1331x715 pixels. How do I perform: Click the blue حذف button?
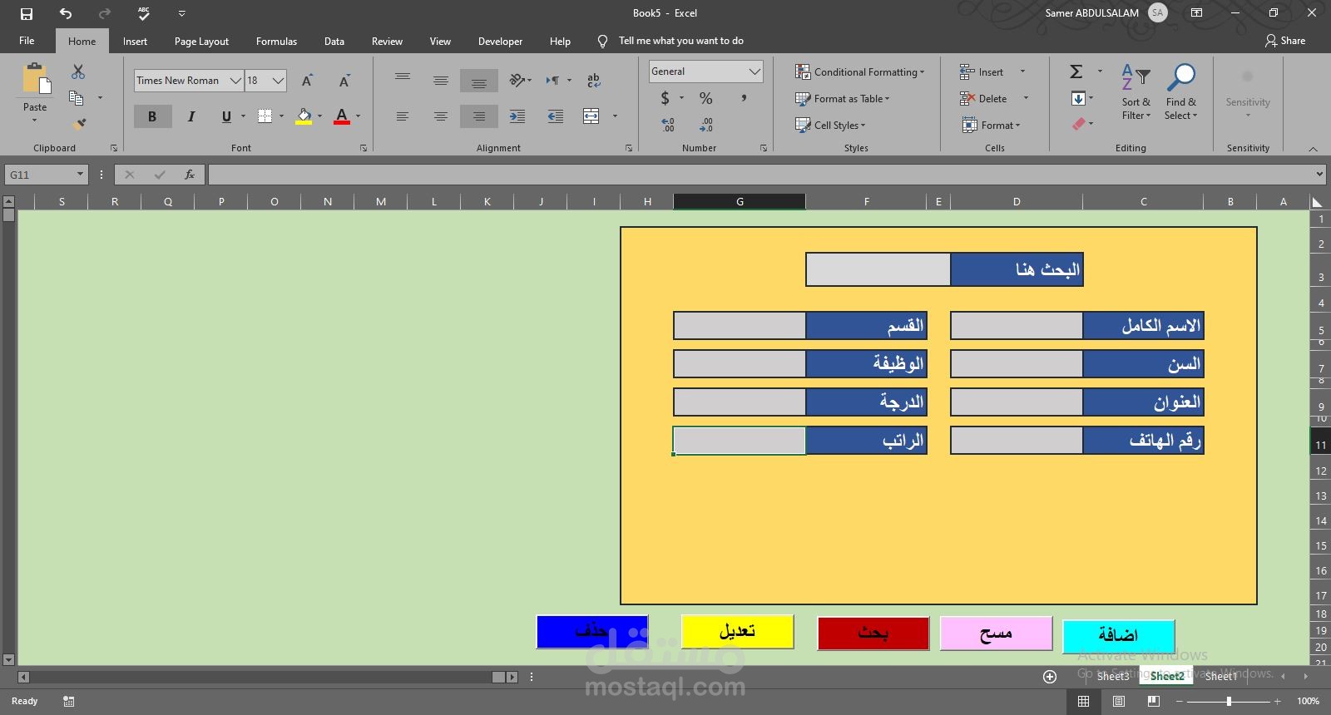(592, 632)
